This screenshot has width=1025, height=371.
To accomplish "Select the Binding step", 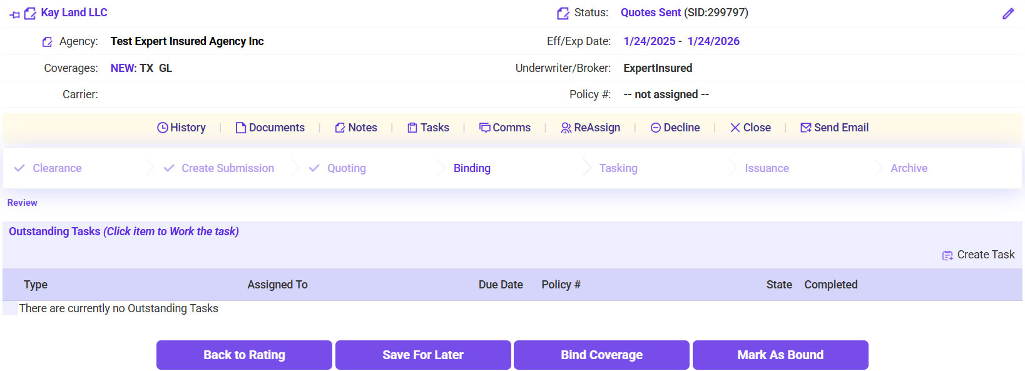I will [472, 168].
